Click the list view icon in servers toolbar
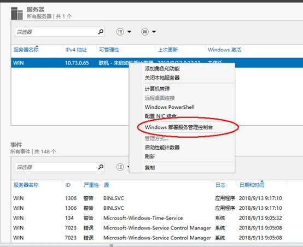This screenshot has width=303, height=247. (x=120, y=32)
